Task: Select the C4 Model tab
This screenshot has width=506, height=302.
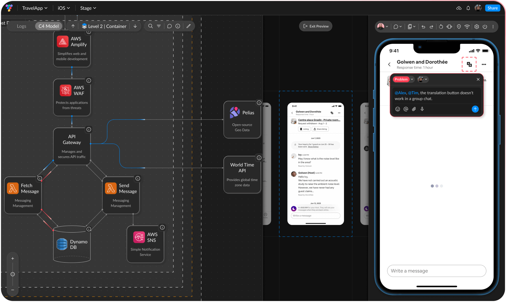Action: (x=48, y=26)
